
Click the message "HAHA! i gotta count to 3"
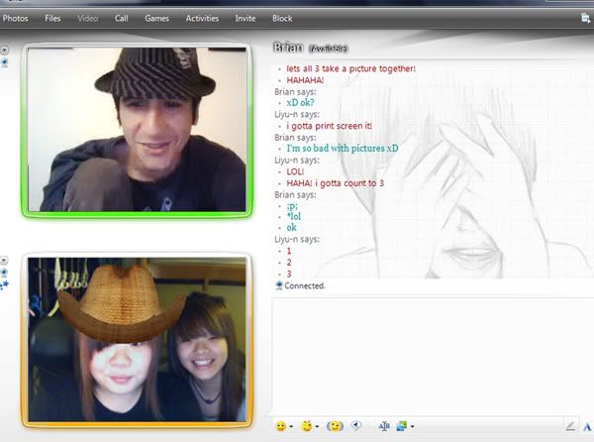point(336,183)
